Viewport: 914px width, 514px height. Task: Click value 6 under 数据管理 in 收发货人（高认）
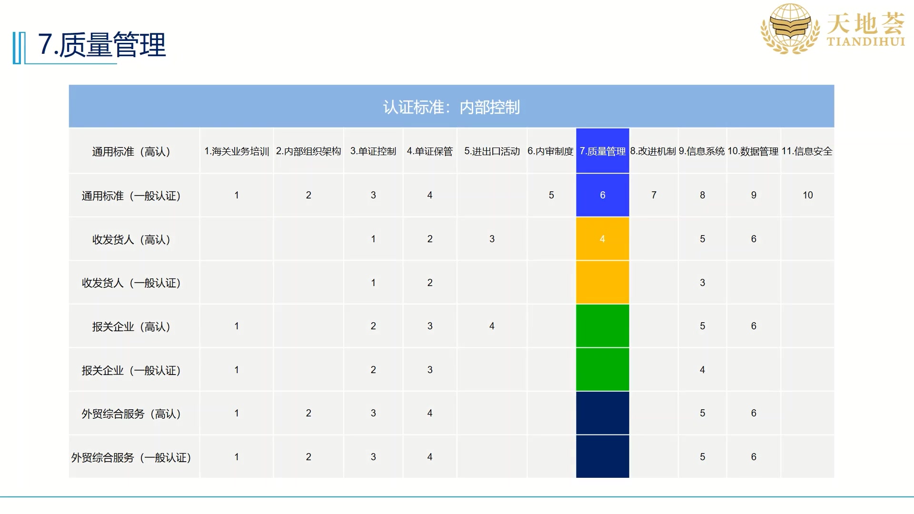pyautogui.click(x=754, y=239)
